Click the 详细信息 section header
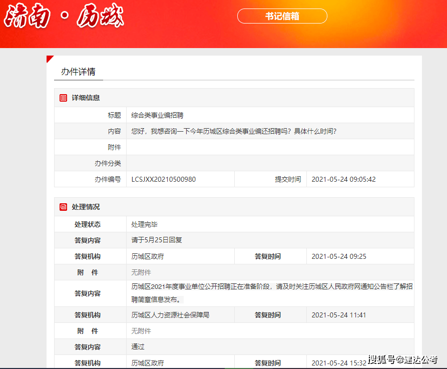This screenshot has height=369, width=447. [x=86, y=98]
